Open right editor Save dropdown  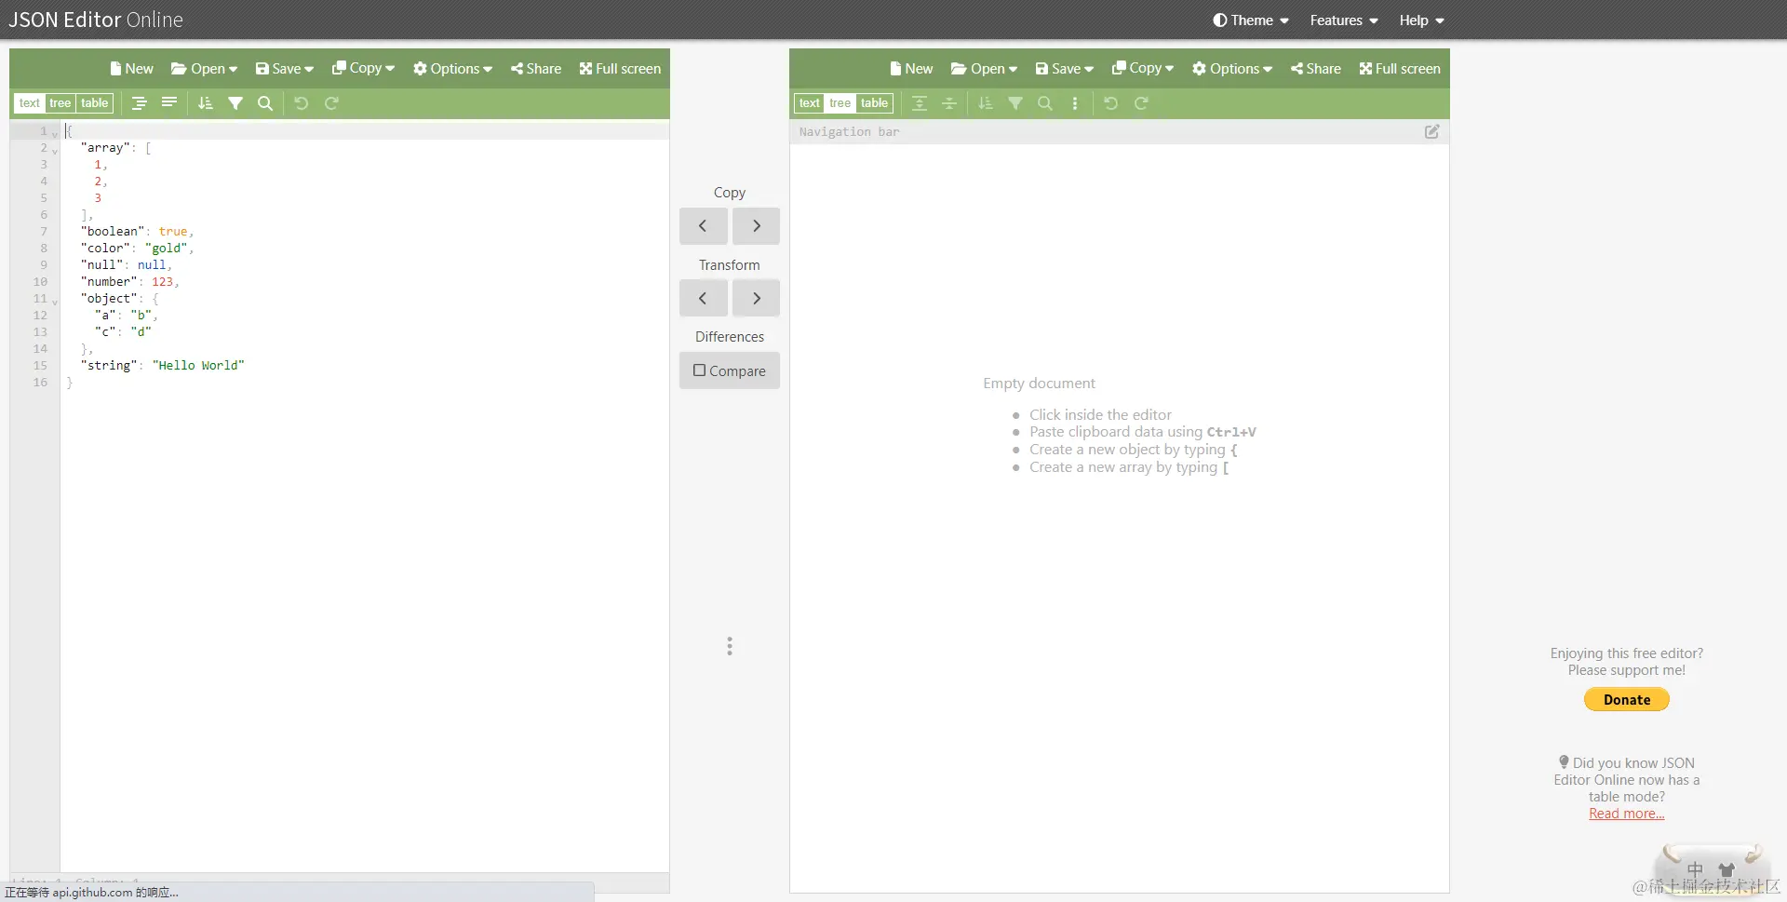click(1065, 69)
